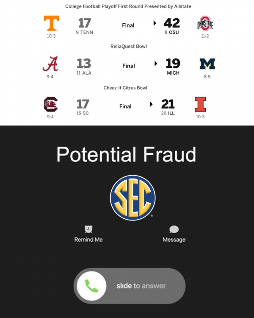Image resolution: width=254 pixels, height=318 pixels.
Task: Click the Michigan Wolverines logo
Action: click(207, 64)
